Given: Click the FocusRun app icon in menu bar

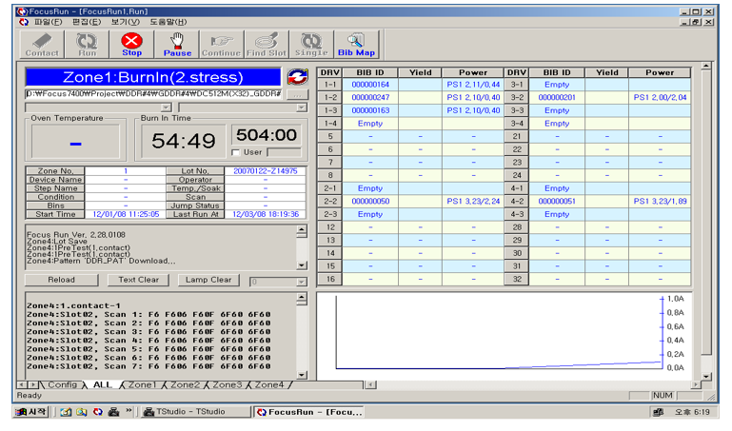Looking at the screenshot, I should tap(24, 22).
